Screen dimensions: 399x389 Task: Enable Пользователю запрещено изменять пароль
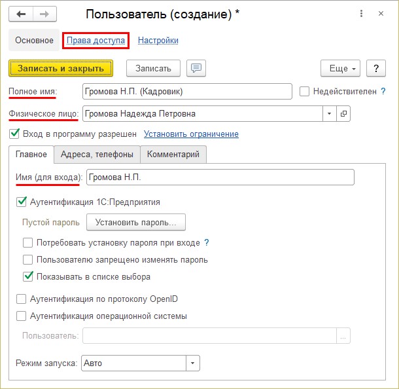pos(27,259)
